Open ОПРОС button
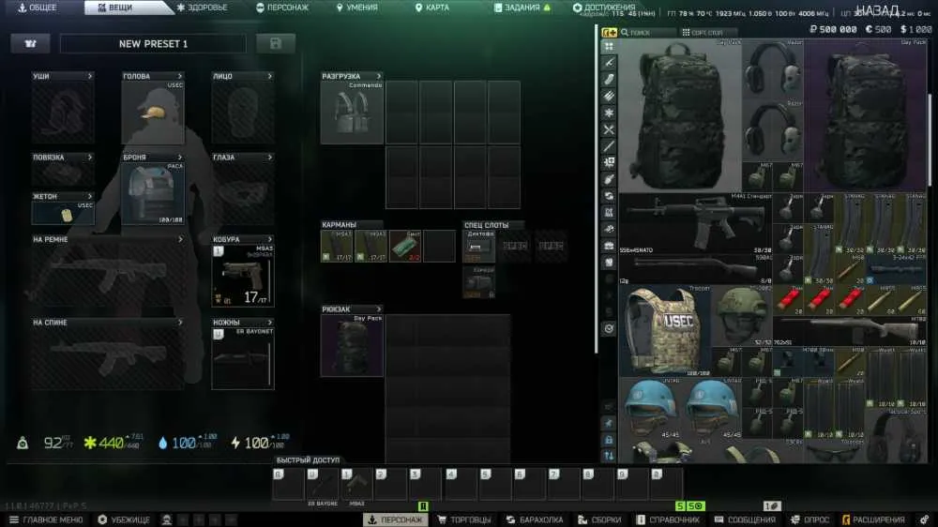 tap(809, 519)
